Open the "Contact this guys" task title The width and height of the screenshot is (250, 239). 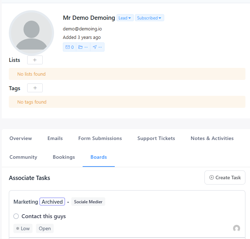[x=43, y=216]
